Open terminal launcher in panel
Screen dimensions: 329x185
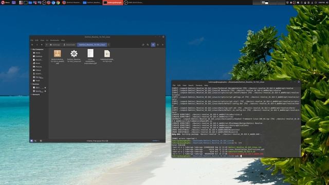click(25, 3)
